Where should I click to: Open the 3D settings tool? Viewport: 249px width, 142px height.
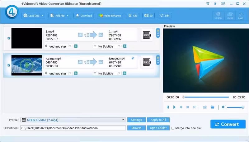coord(148,16)
